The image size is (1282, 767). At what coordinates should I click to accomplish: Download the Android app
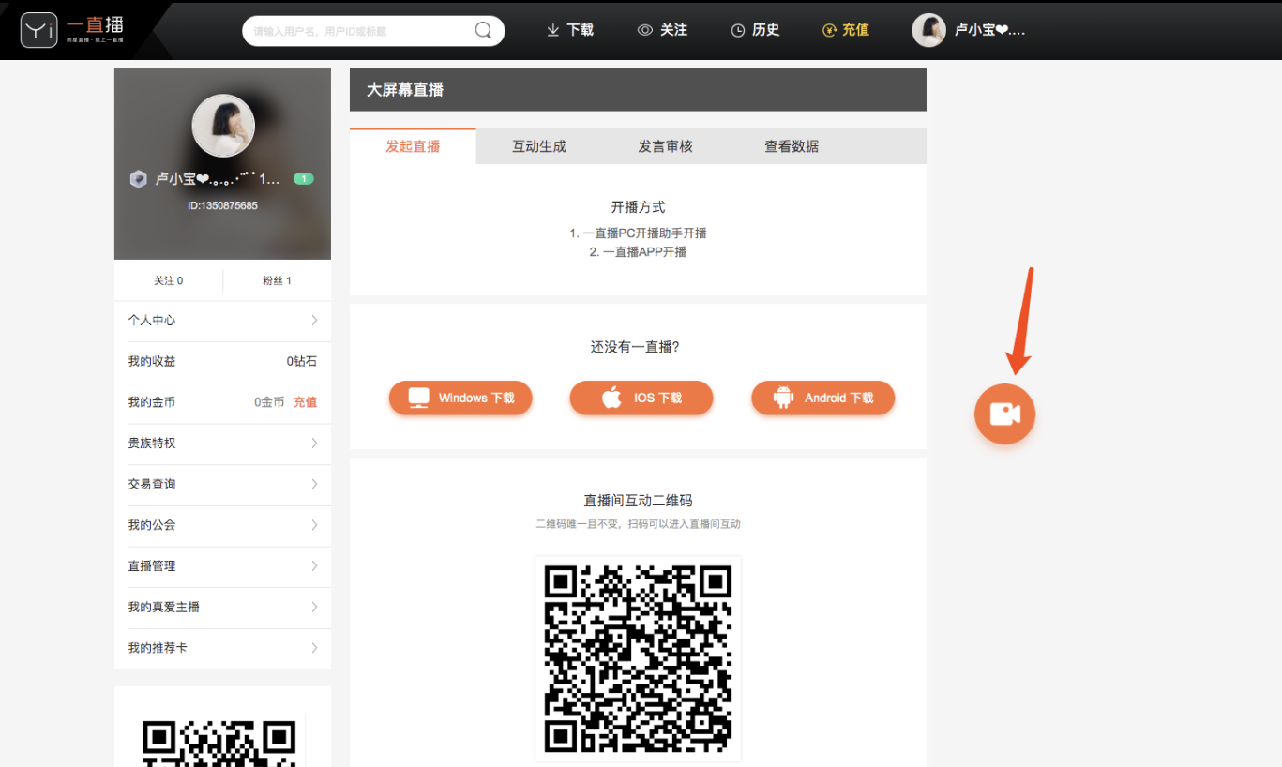823,398
